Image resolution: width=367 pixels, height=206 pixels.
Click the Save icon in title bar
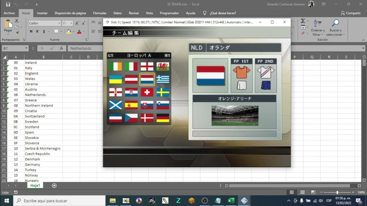tap(8, 4)
